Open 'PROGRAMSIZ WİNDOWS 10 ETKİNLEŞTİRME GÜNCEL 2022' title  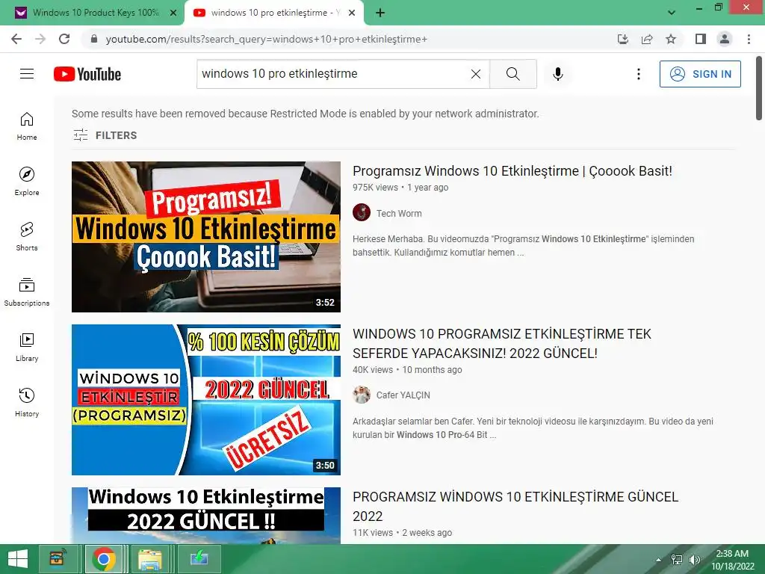515,506
